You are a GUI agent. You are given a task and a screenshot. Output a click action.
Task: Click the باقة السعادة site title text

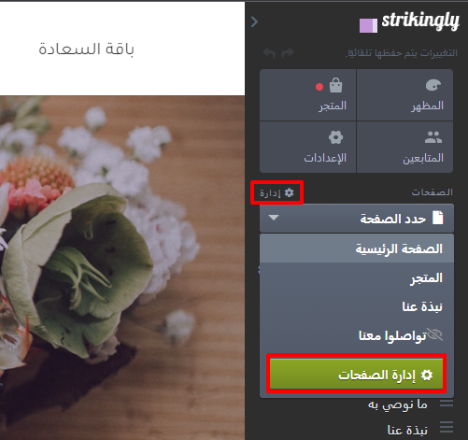coord(86,49)
